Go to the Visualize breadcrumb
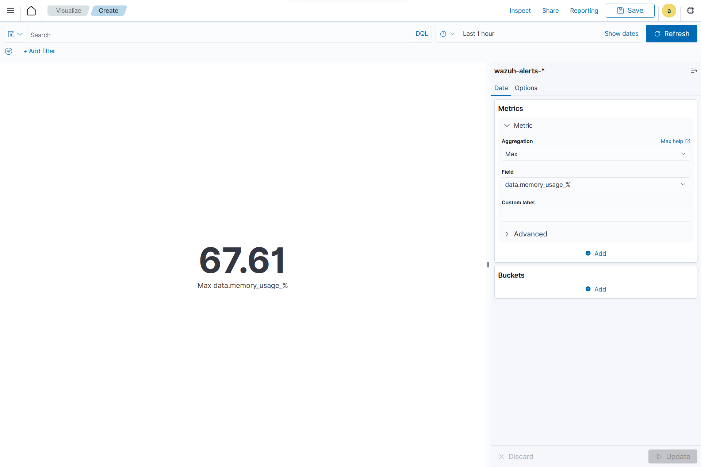 point(68,11)
